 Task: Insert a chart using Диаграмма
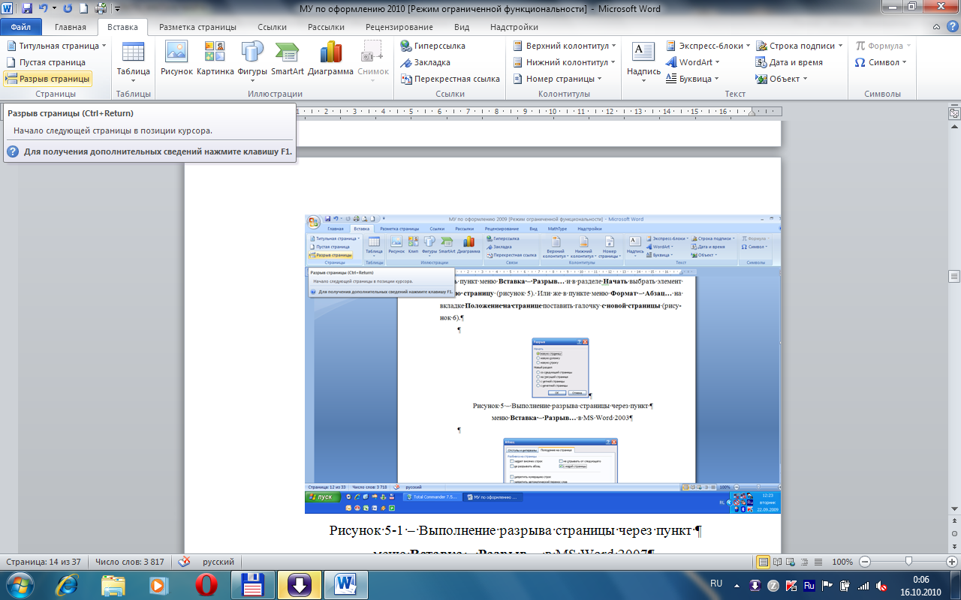tap(330, 58)
